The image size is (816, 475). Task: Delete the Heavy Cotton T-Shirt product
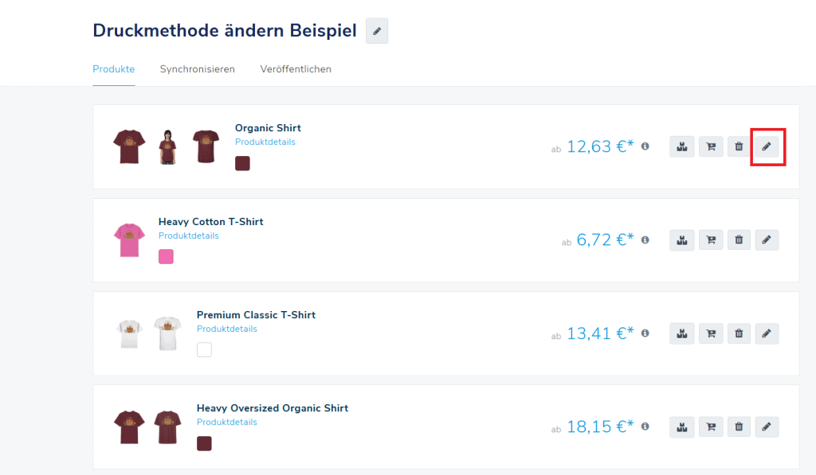pos(739,239)
